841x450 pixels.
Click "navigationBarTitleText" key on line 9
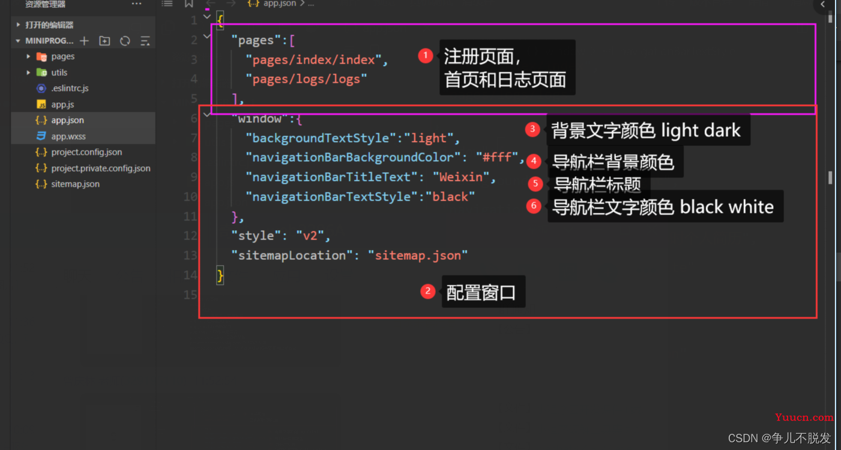tap(332, 178)
